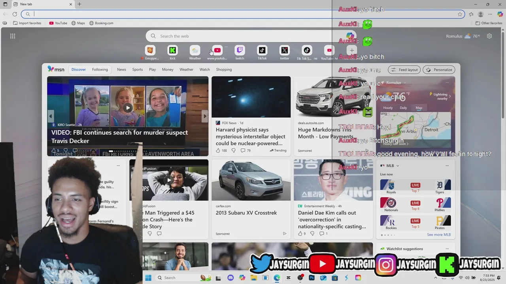Open CapCut from the taskbar

tap(288, 278)
